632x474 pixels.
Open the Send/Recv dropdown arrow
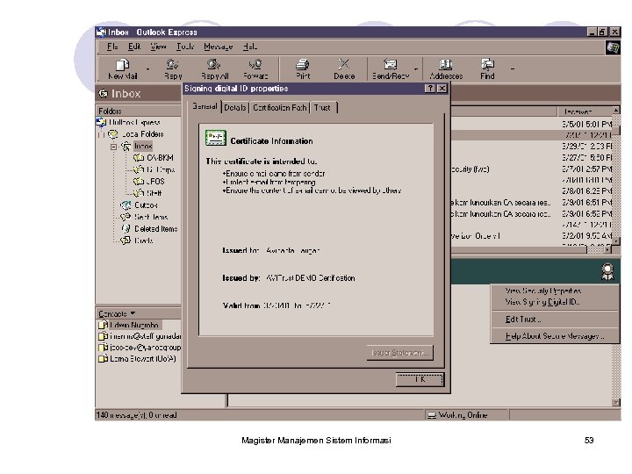tap(416, 69)
